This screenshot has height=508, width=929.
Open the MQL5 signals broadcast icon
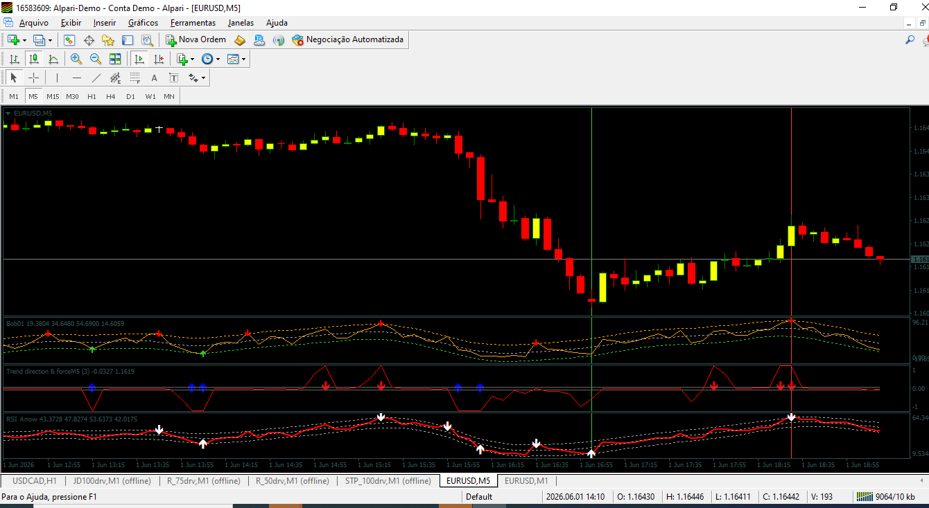click(x=279, y=40)
